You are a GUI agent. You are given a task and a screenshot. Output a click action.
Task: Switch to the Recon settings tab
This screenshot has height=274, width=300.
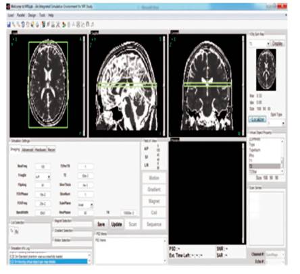(x=51, y=150)
